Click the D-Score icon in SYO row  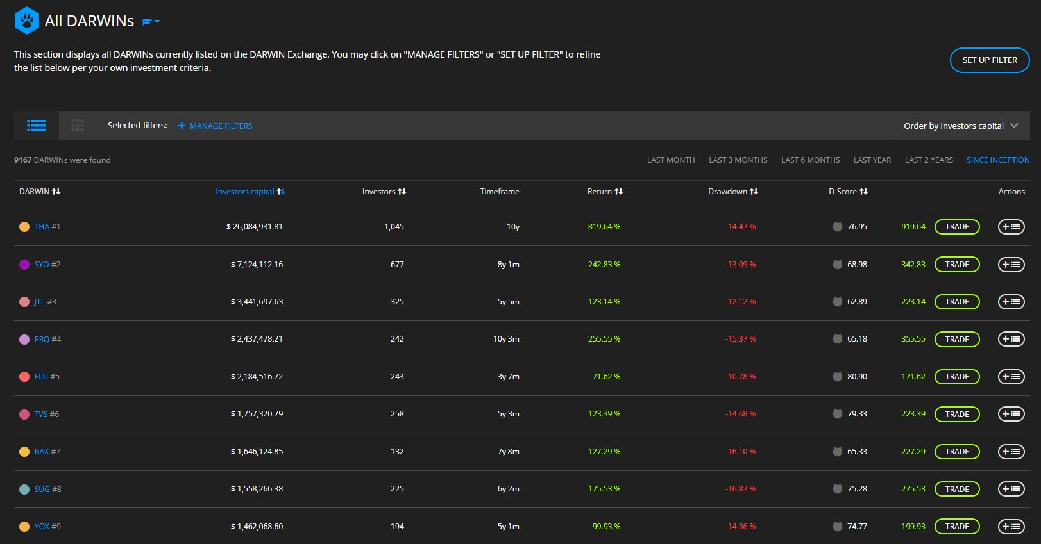tap(837, 265)
